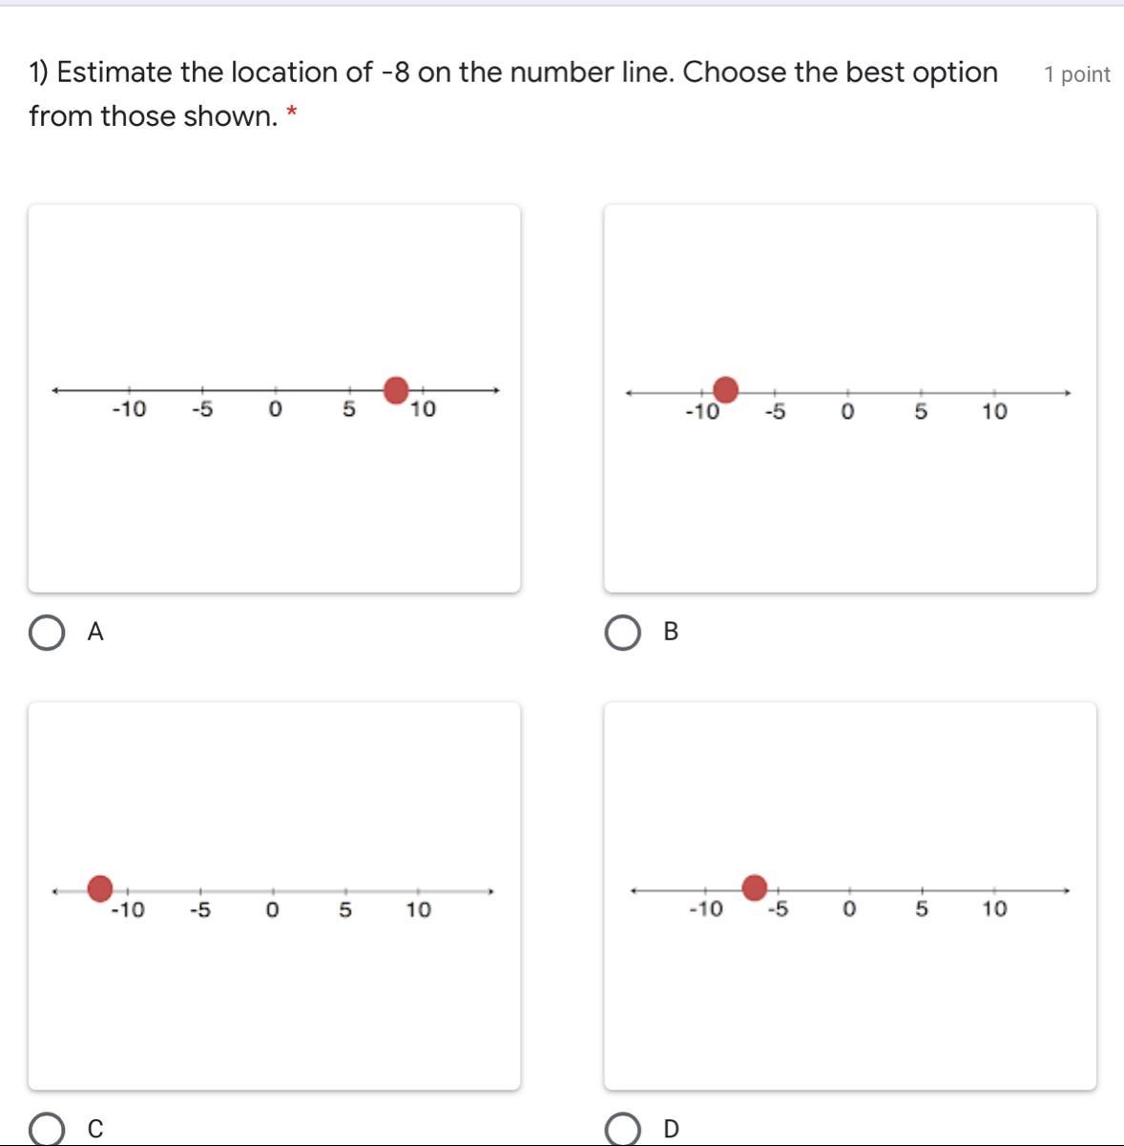This screenshot has width=1124, height=1146.
Task: Select radio button for option B
Action: click(624, 634)
